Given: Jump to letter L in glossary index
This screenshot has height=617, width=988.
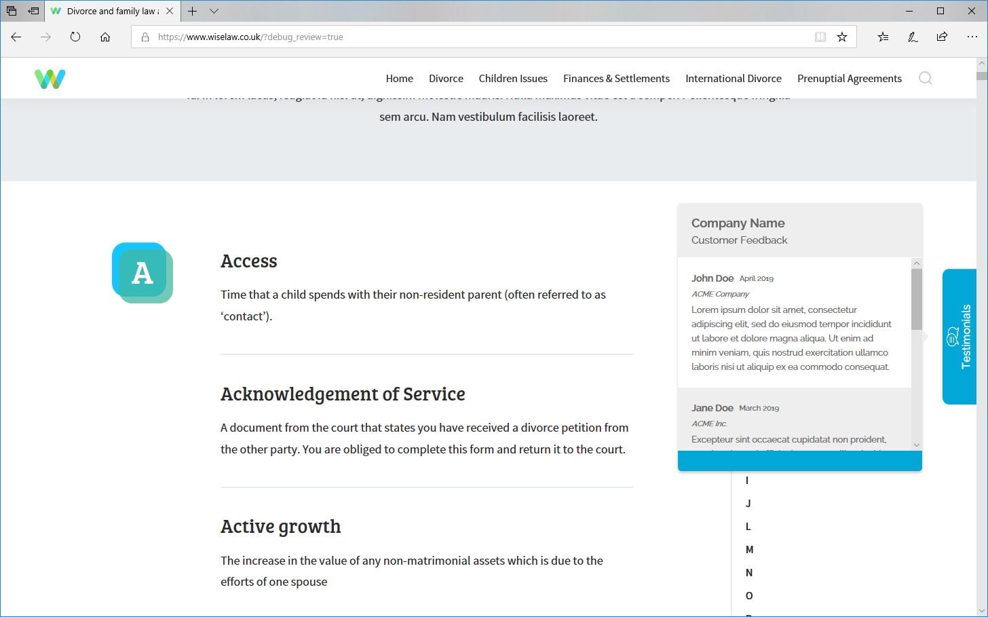Looking at the screenshot, I should (x=748, y=527).
